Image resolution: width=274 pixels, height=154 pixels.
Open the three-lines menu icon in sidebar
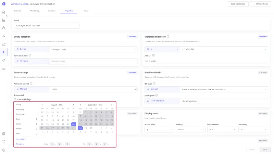pos(4,68)
